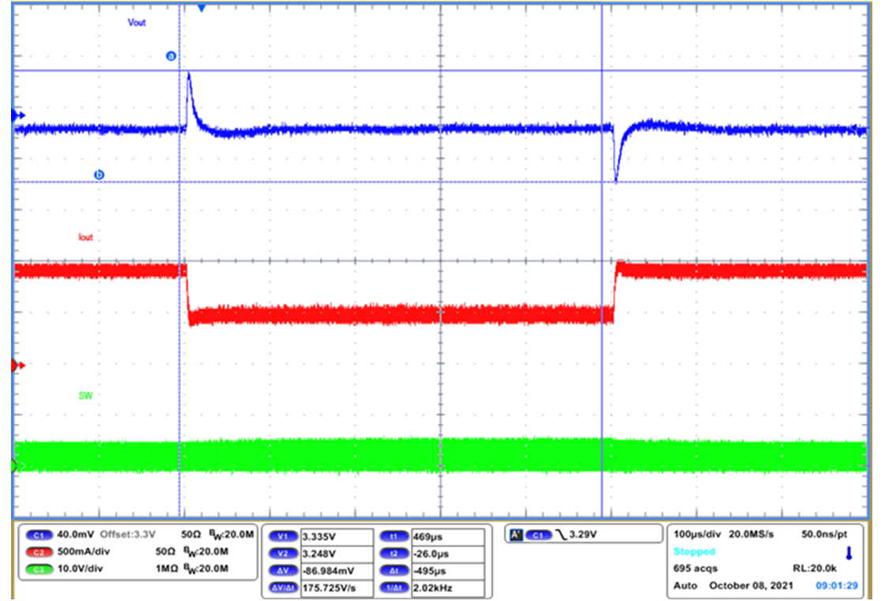This screenshot has width=885, height=601.
Task: Open the 100µs/div timebase setting
Action: [695, 534]
